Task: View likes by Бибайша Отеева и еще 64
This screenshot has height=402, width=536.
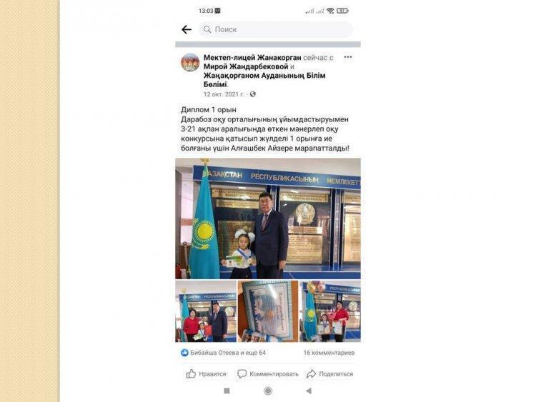Action: tap(228, 353)
